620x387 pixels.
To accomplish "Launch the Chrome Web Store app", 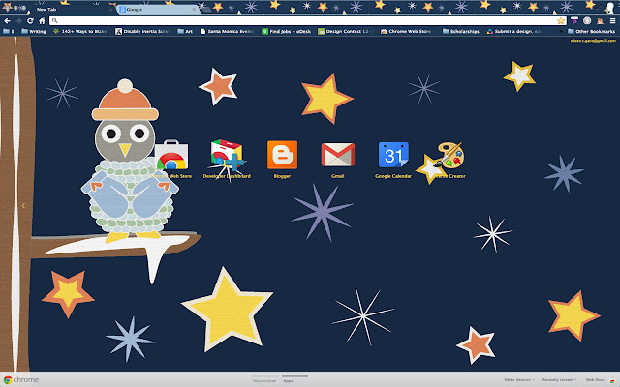I will [x=171, y=159].
